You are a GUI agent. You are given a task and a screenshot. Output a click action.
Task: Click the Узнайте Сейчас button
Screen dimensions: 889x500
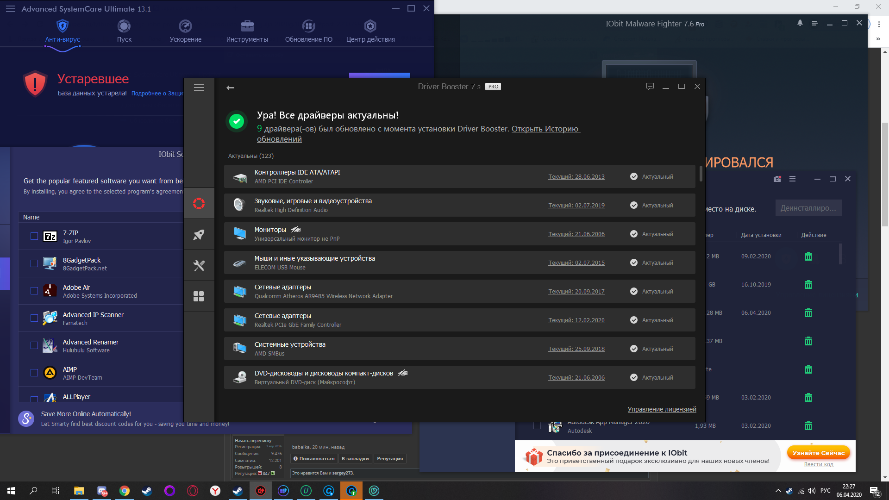tap(819, 453)
